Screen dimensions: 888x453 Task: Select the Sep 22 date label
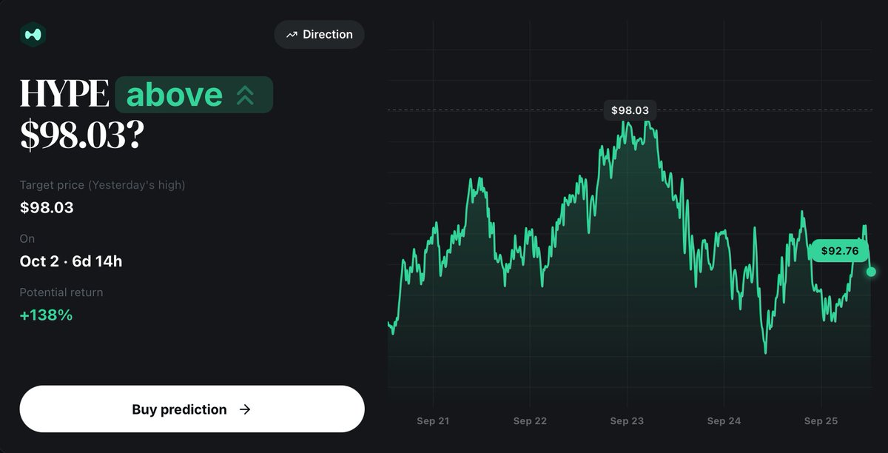pos(530,421)
